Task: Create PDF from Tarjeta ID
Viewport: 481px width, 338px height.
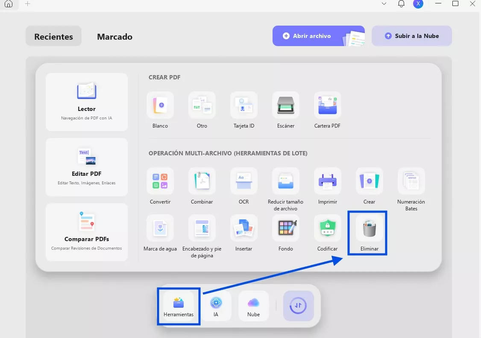Action: [x=244, y=110]
